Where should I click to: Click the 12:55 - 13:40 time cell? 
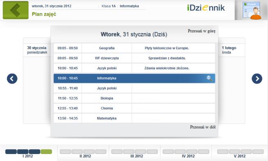click(68, 108)
